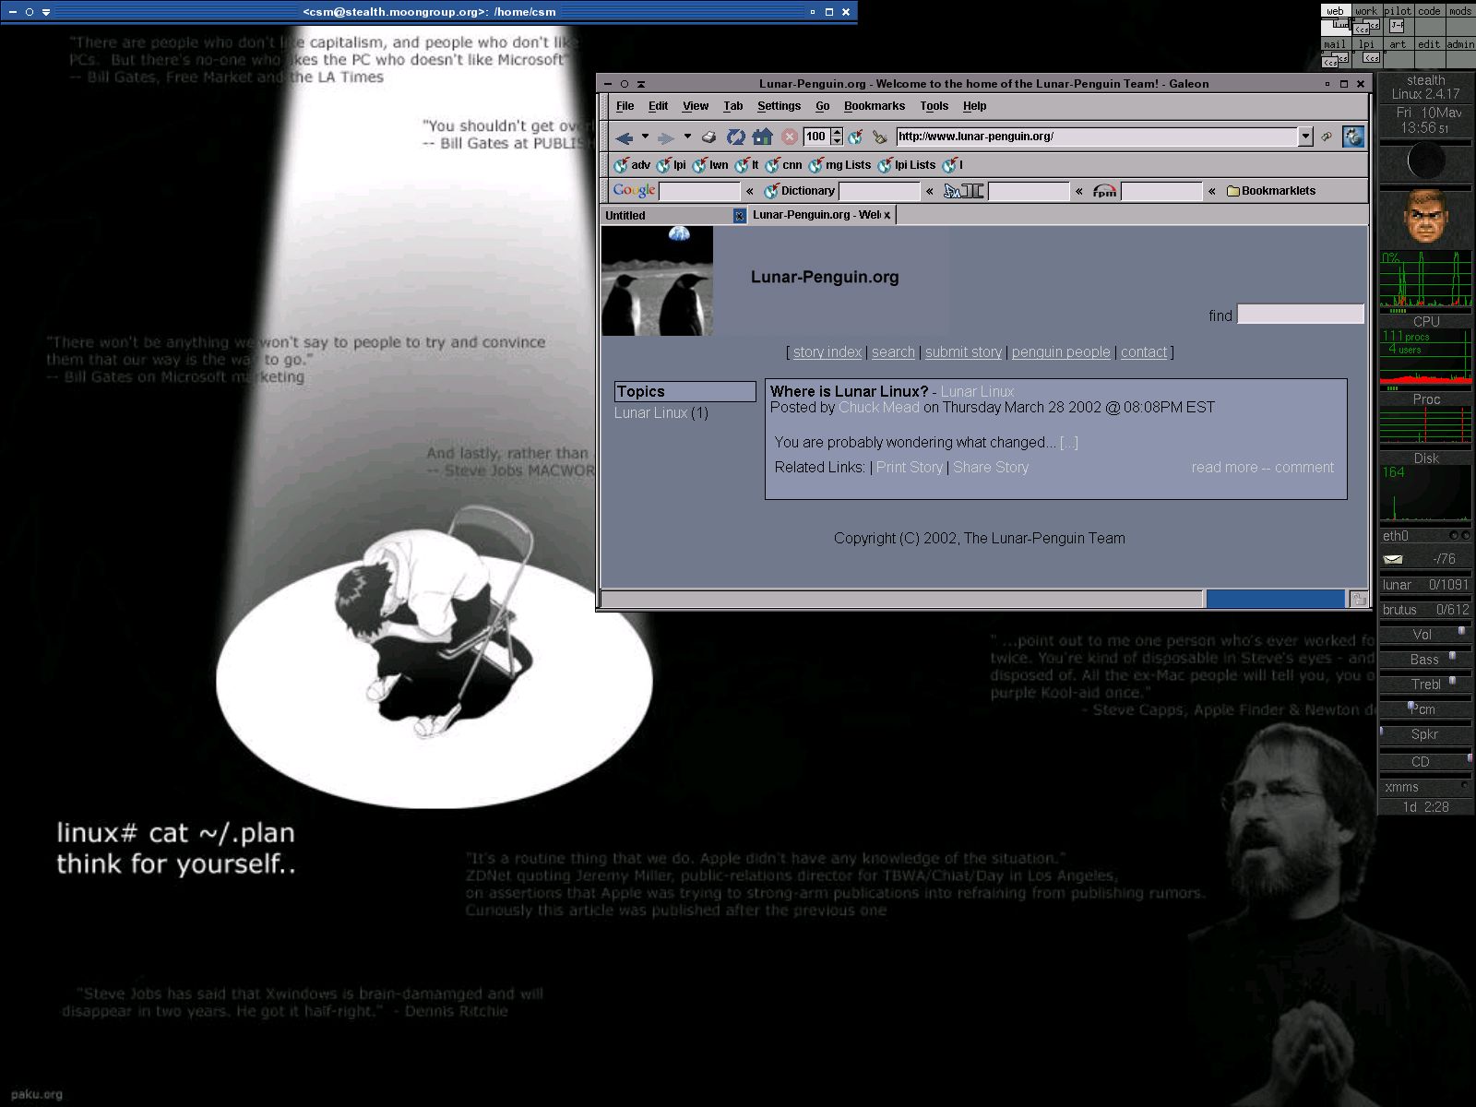Click the Galeon spinner logo icon
The height and width of the screenshot is (1107, 1476).
pos(1352,137)
